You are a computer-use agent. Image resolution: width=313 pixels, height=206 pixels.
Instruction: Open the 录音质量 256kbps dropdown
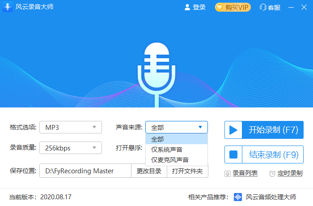pyautogui.click(x=71, y=148)
